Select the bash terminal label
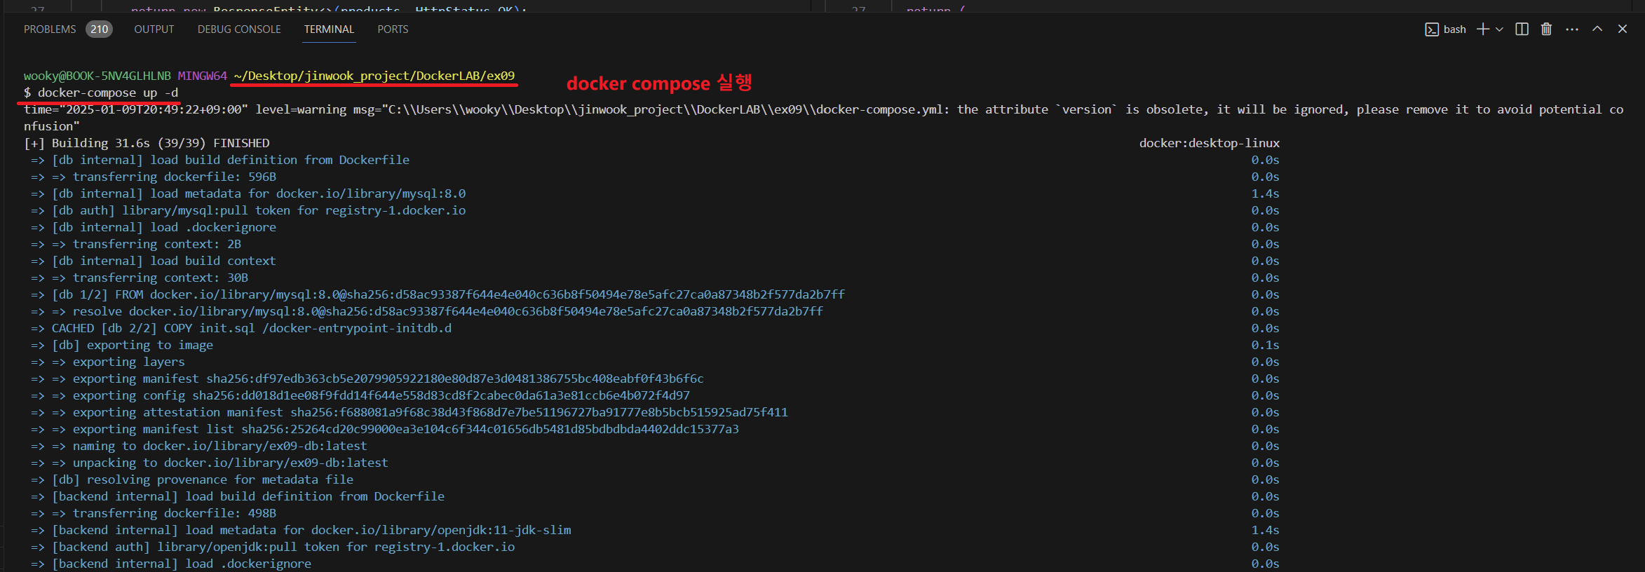This screenshot has width=1645, height=572. [1455, 29]
